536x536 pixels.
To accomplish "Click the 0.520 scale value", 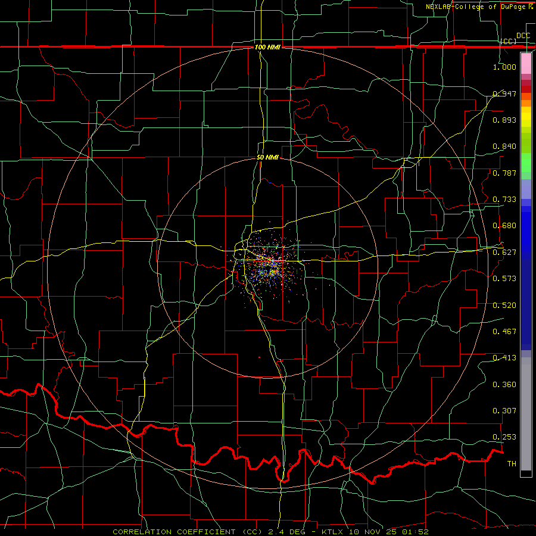I will pyautogui.click(x=504, y=306).
